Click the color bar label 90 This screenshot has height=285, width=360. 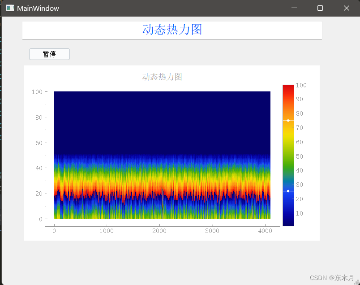[300, 99]
